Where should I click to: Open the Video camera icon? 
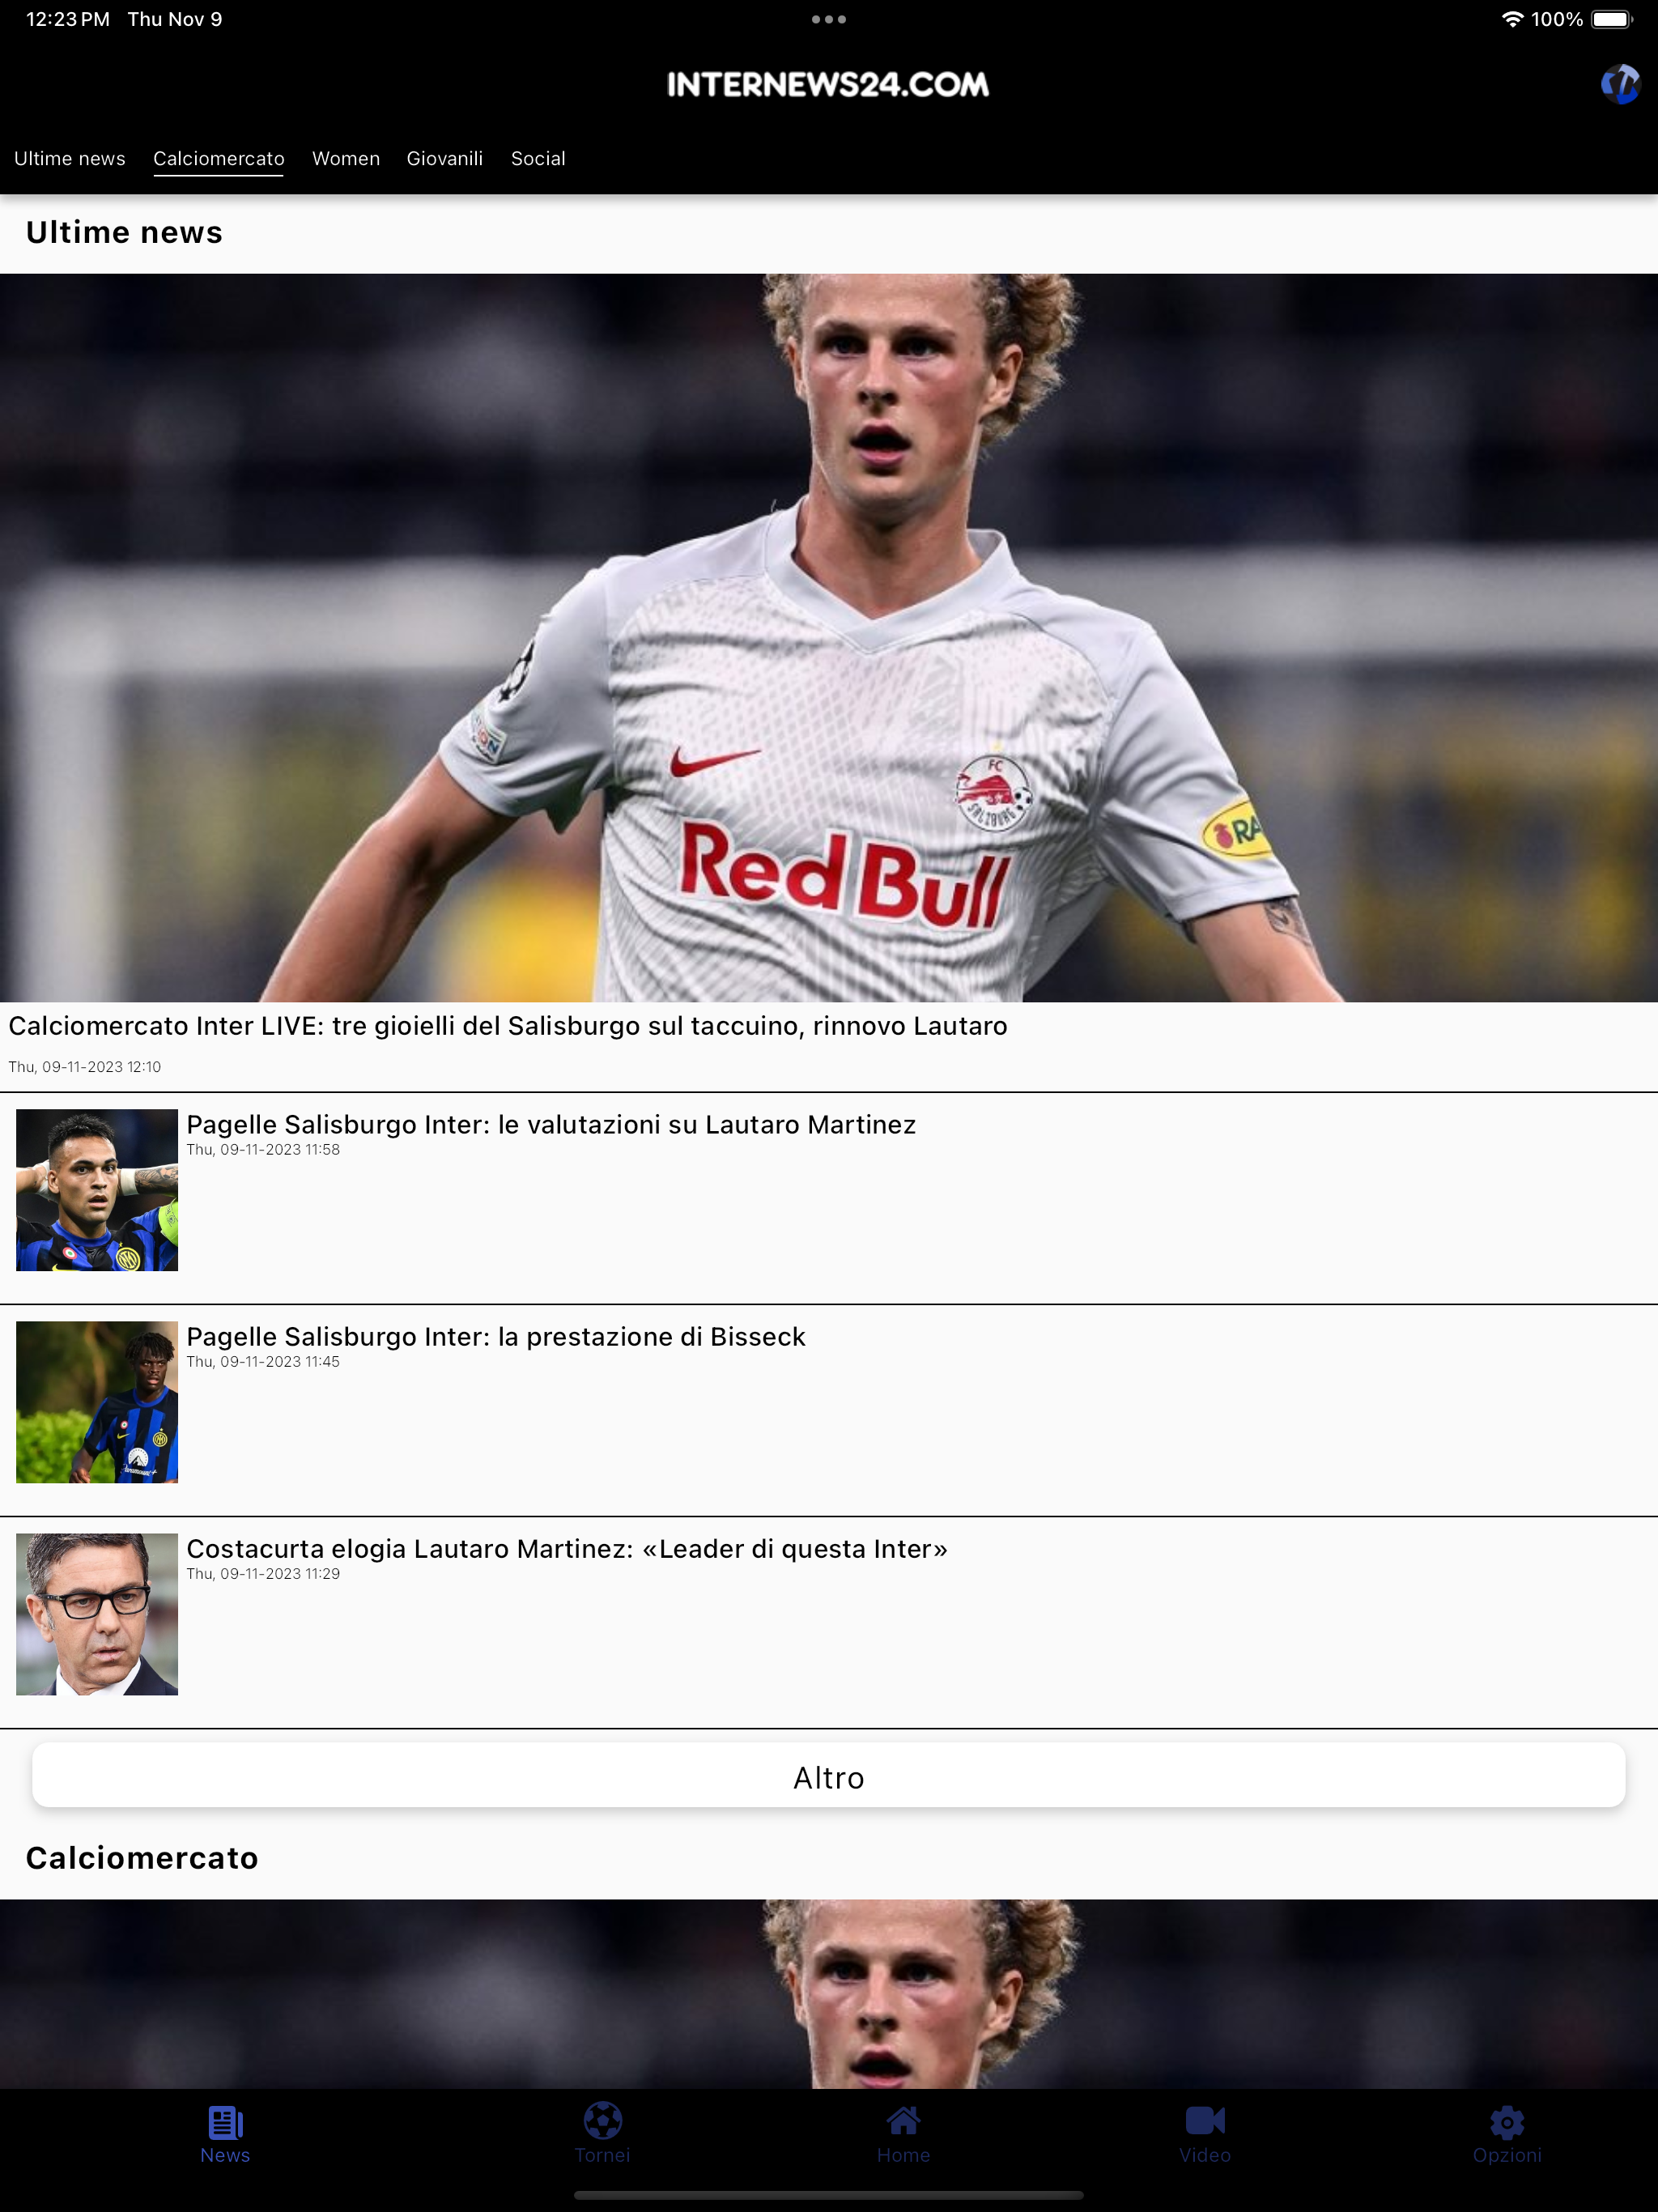point(1205,2121)
